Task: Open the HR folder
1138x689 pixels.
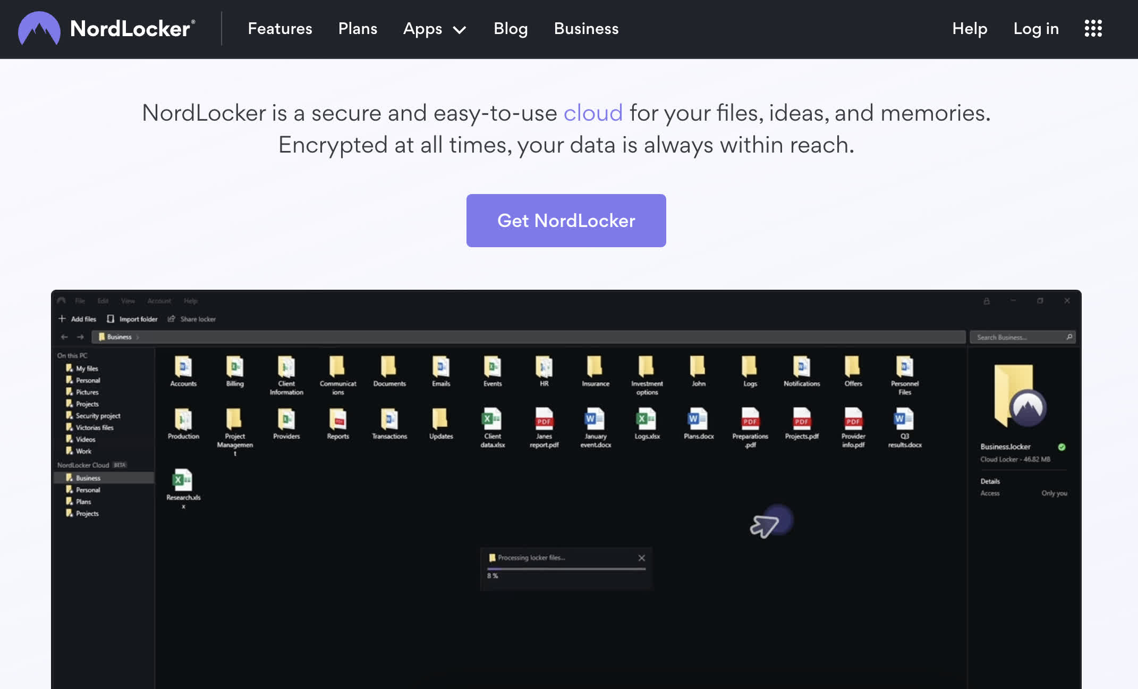Action: click(x=544, y=371)
